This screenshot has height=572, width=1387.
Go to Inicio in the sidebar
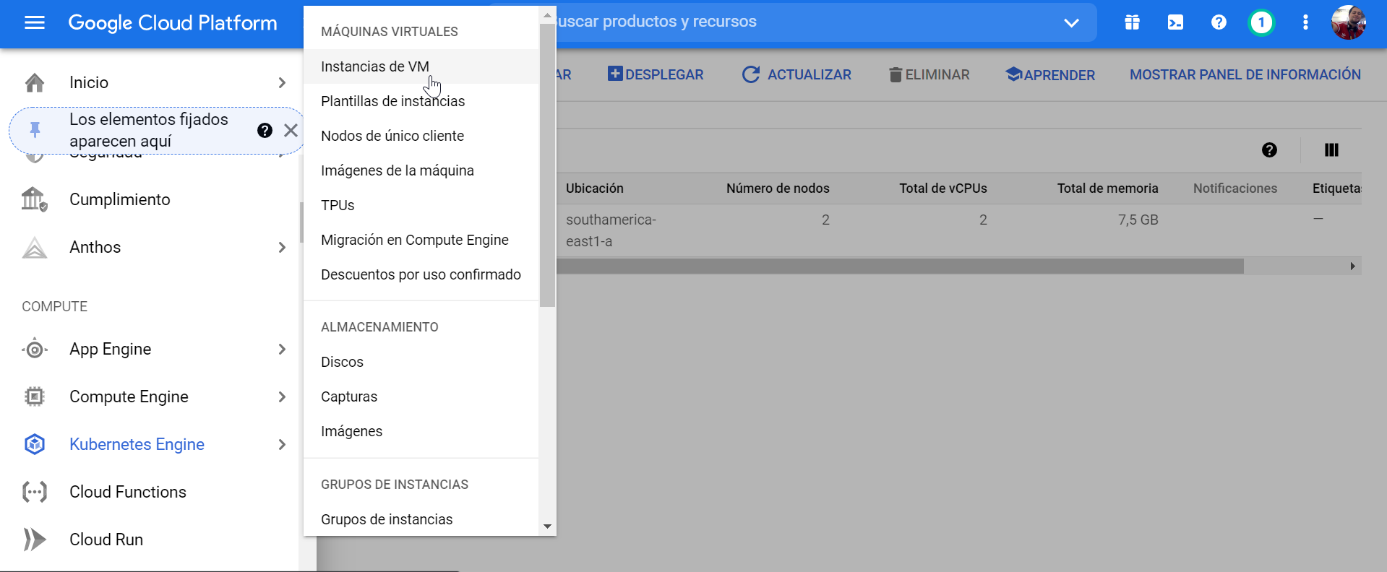click(x=89, y=82)
